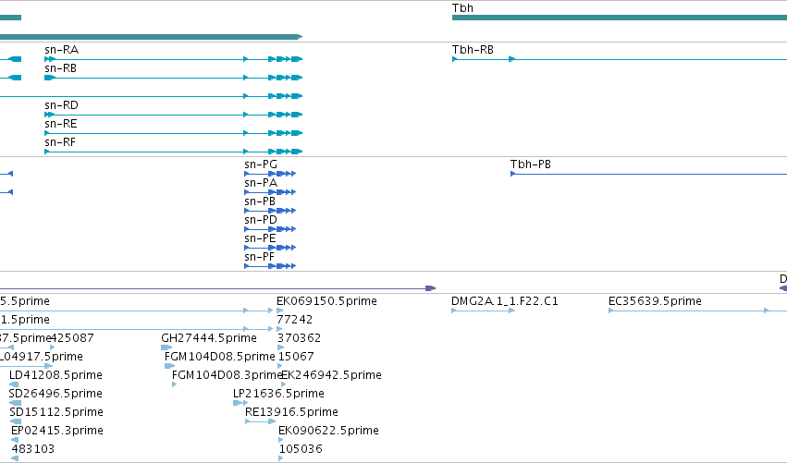Click the DMG2A1_1.F22.C1 label
Image resolution: width=787 pixels, height=463 pixels.
coord(504,301)
